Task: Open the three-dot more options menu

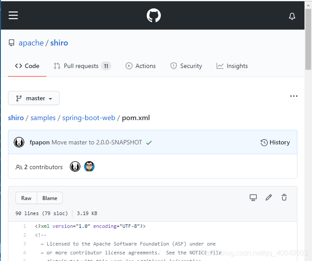Action: pos(294,96)
